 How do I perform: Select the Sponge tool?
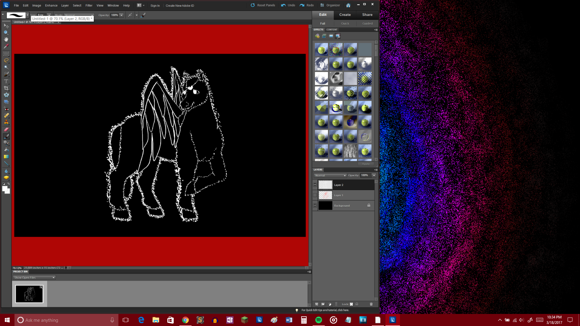click(x=6, y=178)
